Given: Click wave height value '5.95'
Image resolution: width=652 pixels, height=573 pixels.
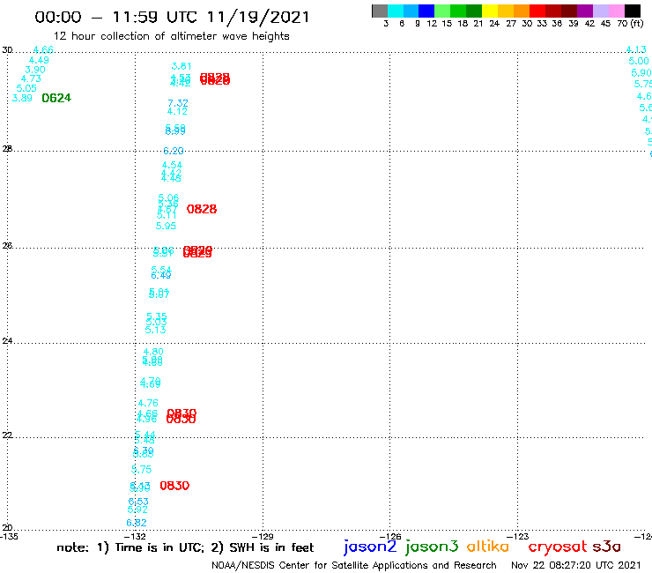Looking at the screenshot, I should (x=166, y=226).
